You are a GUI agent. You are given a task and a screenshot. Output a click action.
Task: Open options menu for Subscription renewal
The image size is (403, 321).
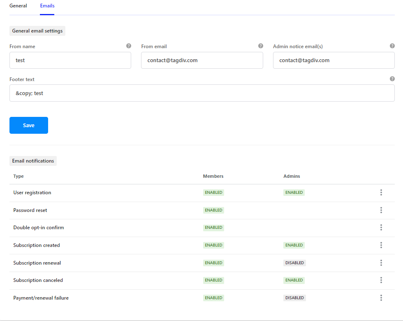pyautogui.click(x=381, y=263)
